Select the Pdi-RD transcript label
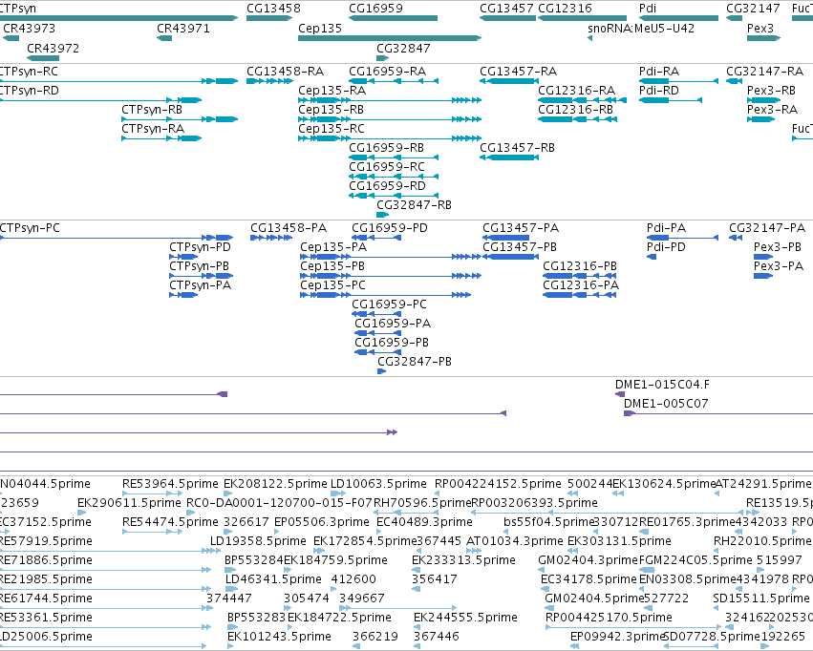Image resolution: width=813 pixels, height=651 pixels. (659, 90)
